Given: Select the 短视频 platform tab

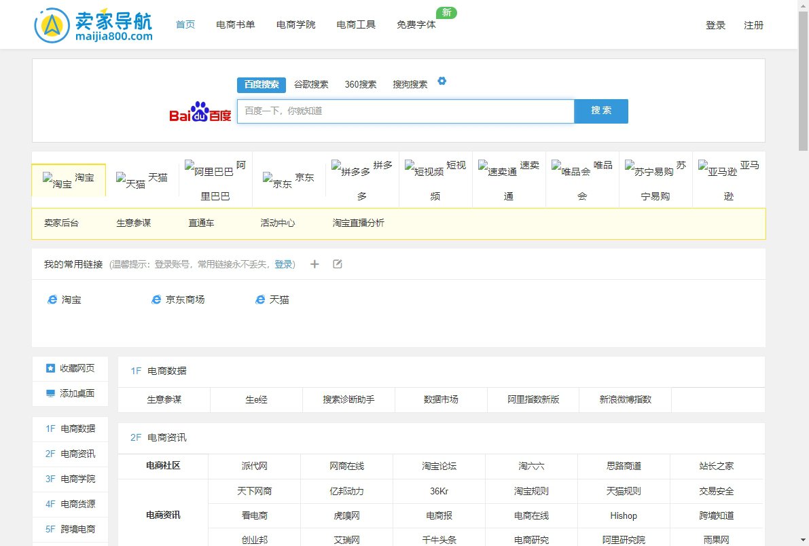Looking at the screenshot, I should (x=435, y=180).
